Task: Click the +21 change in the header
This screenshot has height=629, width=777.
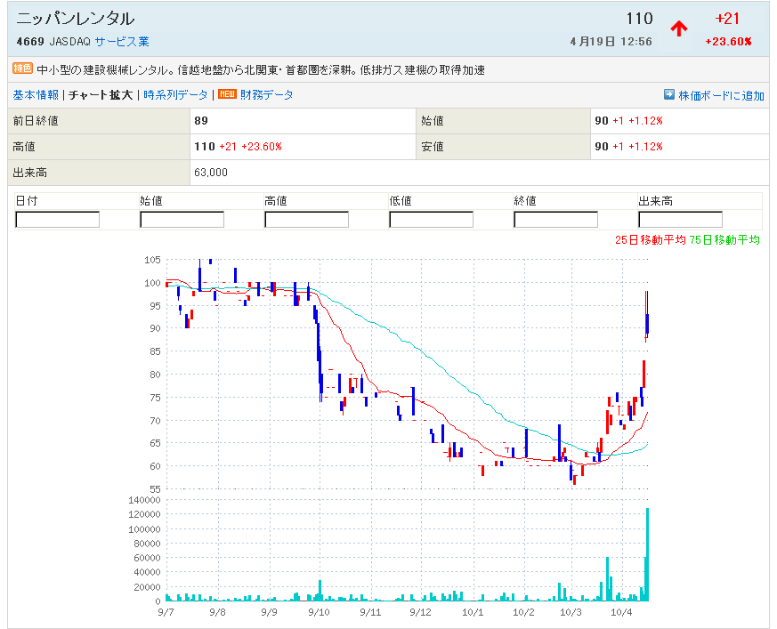Action: 727,19
